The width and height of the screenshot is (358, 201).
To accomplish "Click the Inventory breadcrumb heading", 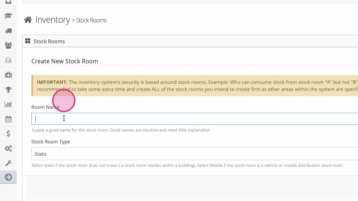I will pyautogui.click(x=53, y=20).
